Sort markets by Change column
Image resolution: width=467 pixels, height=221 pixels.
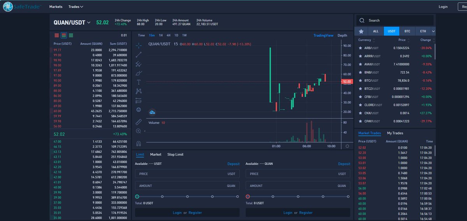click(x=428, y=40)
